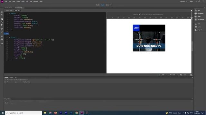Viewport: 206px width, 115px height.
Task: Open the Files panel
Action: tap(197, 11)
